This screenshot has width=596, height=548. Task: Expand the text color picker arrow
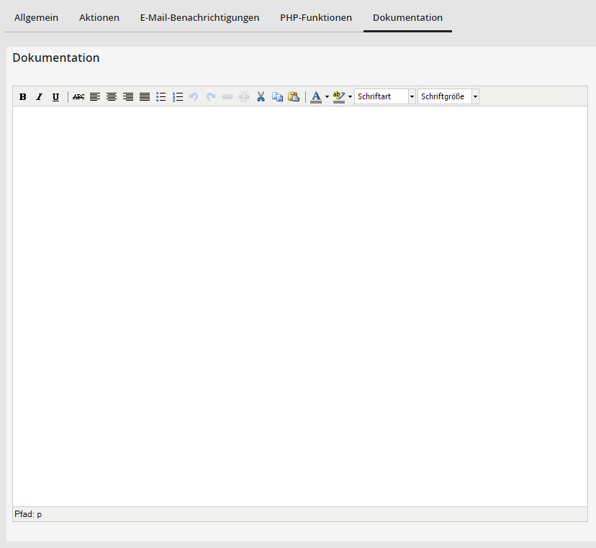click(327, 96)
